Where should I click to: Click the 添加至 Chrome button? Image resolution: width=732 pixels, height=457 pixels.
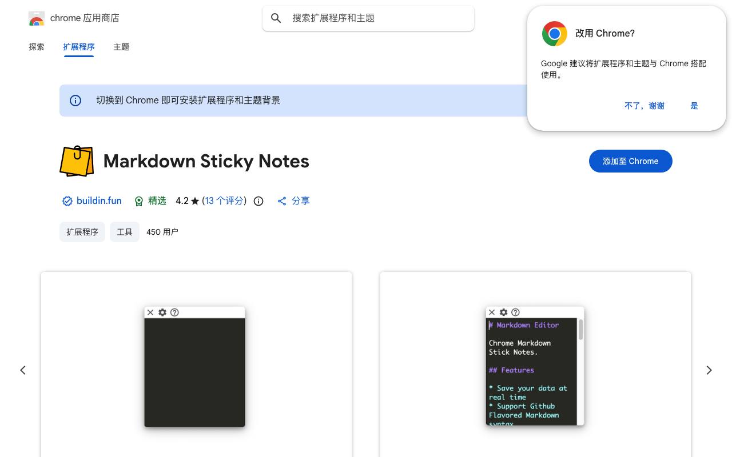click(631, 161)
